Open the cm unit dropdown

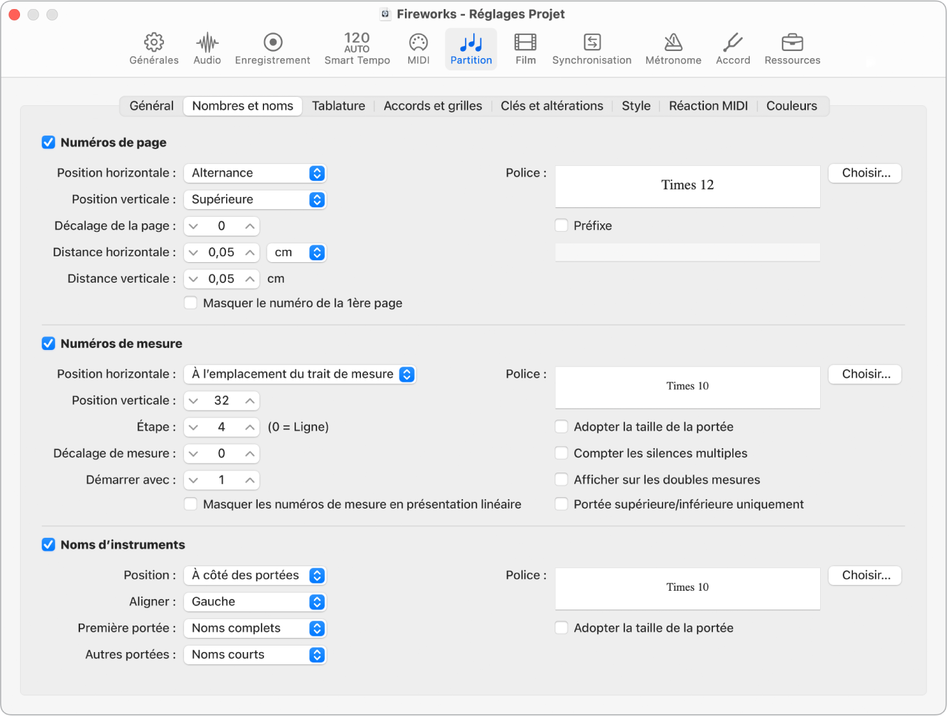(x=296, y=252)
